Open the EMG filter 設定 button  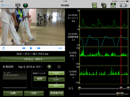[40, 78]
